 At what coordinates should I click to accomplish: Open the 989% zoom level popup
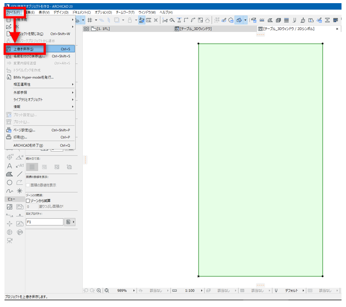tap(134, 290)
